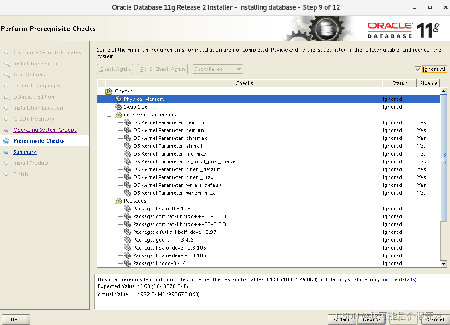Click the gear icon for libaio-0.3.105 package
Screen dimensions: 450x325
(128, 209)
